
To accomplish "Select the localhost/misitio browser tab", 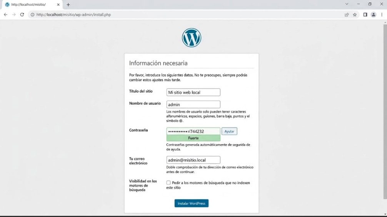I will point(32,5).
